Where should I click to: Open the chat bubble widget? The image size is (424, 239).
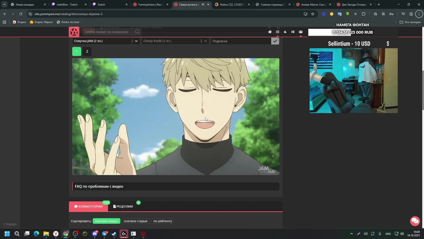click(x=415, y=221)
